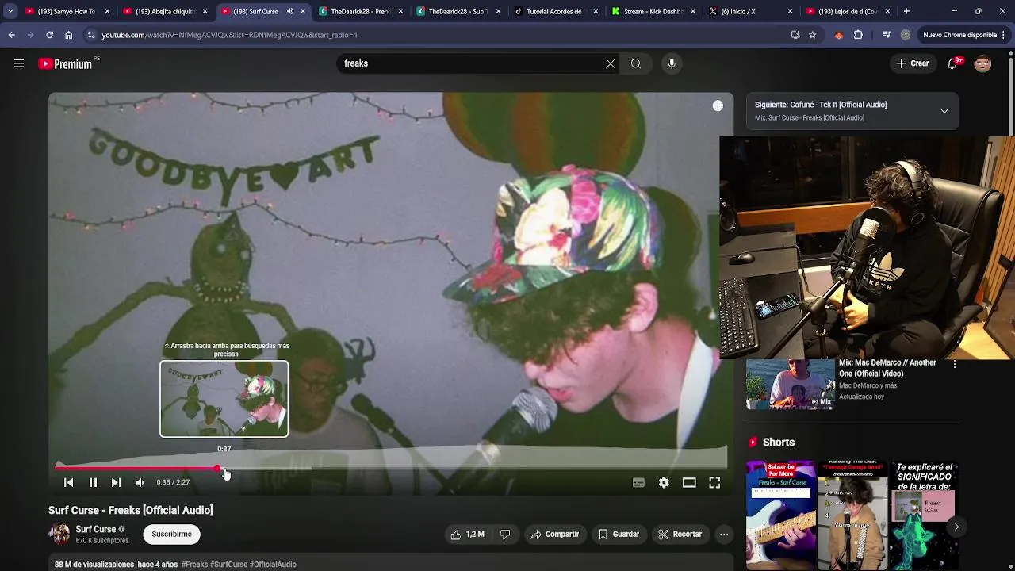Seek in the red video progress bar
Image resolution: width=1015 pixels, height=571 pixels.
pyautogui.click(x=391, y=468)
